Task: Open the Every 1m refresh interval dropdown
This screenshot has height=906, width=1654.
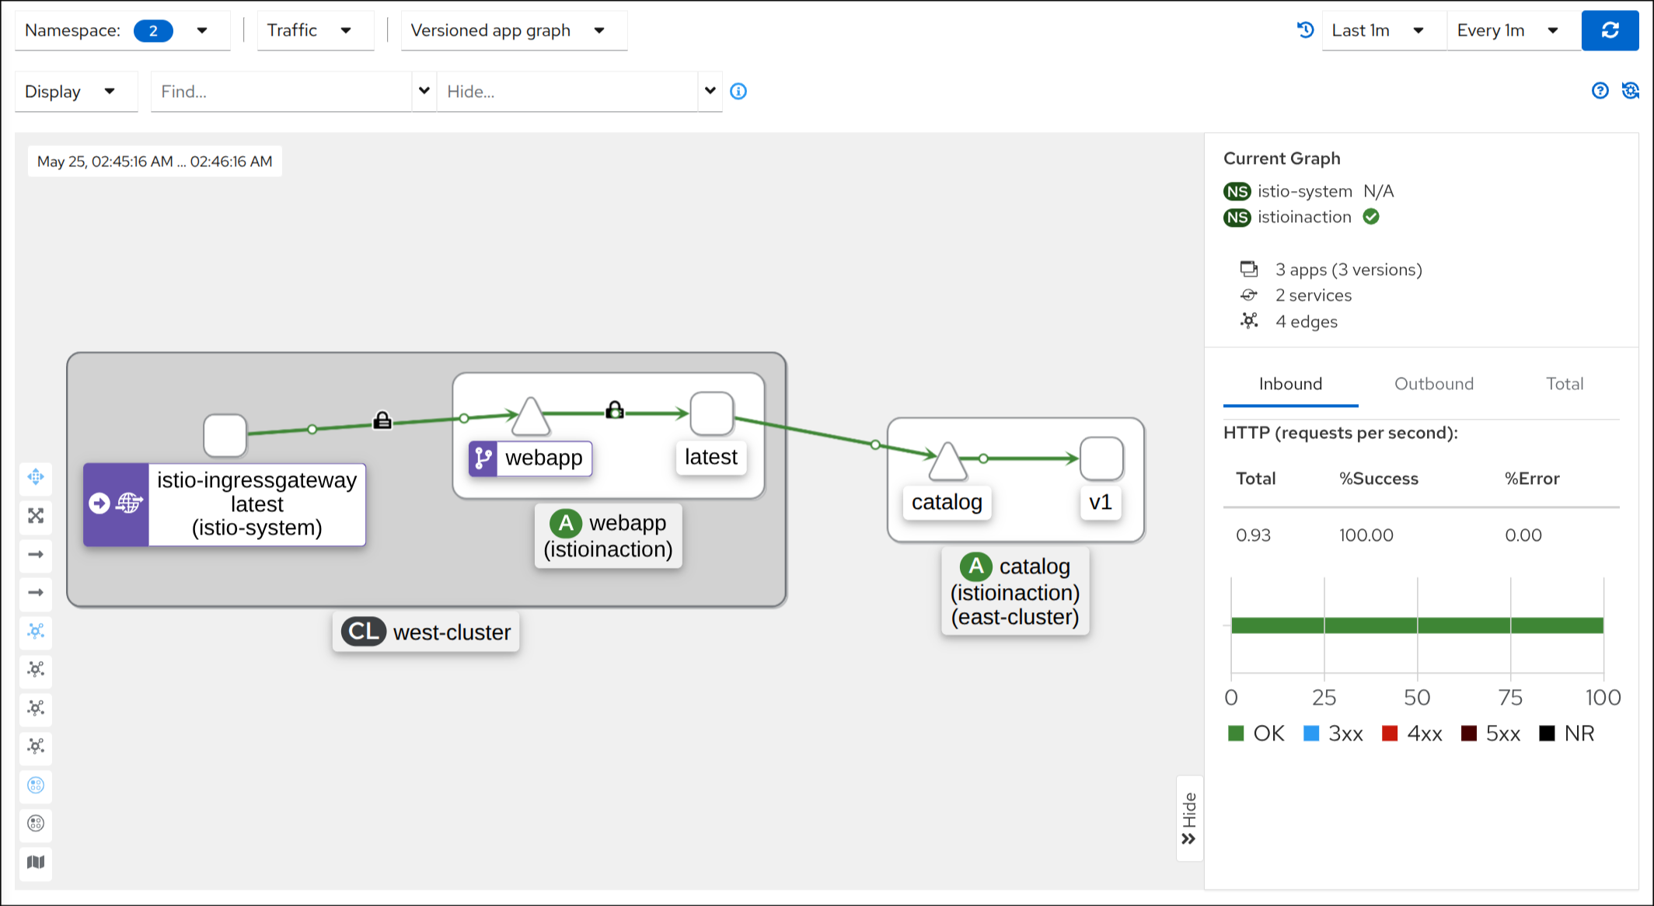Action: (1514, 30)
